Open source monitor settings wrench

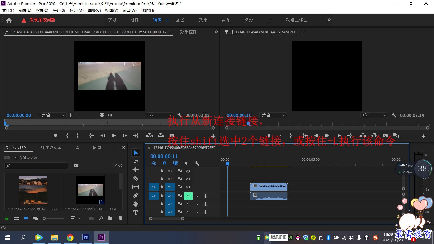179,115
